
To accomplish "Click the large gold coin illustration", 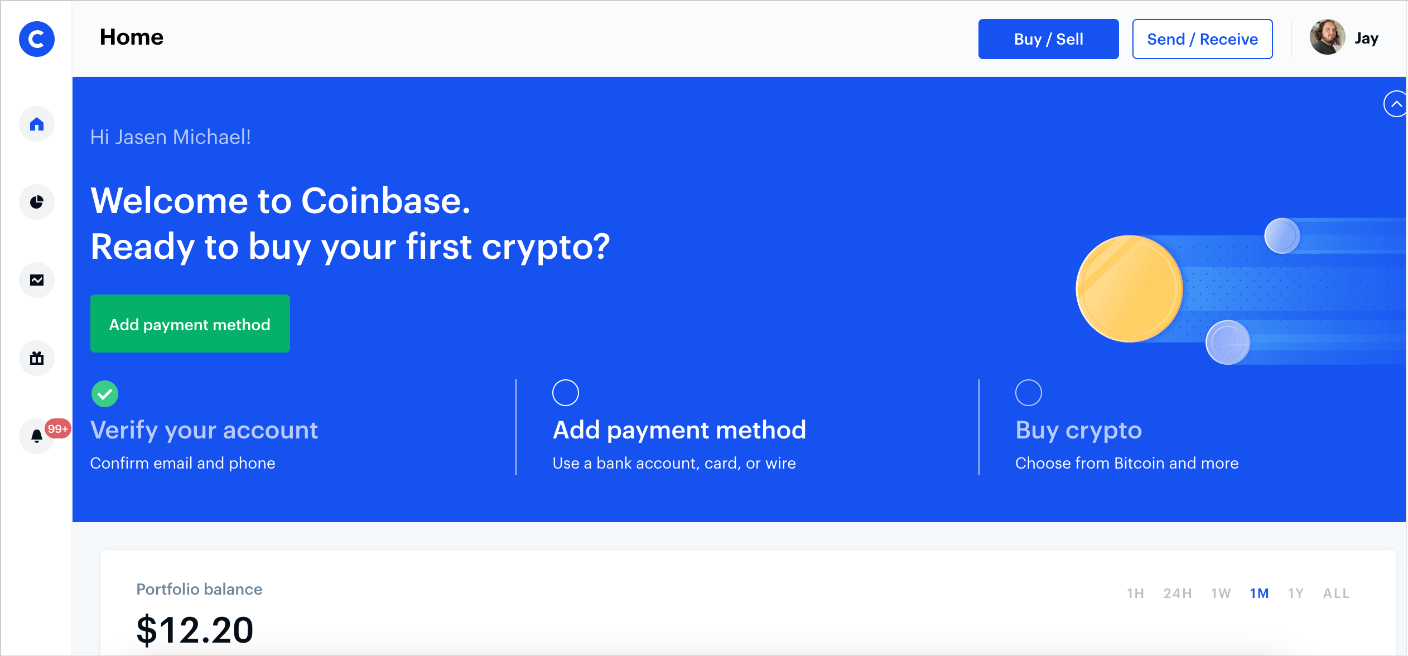I will (1129, 288).
